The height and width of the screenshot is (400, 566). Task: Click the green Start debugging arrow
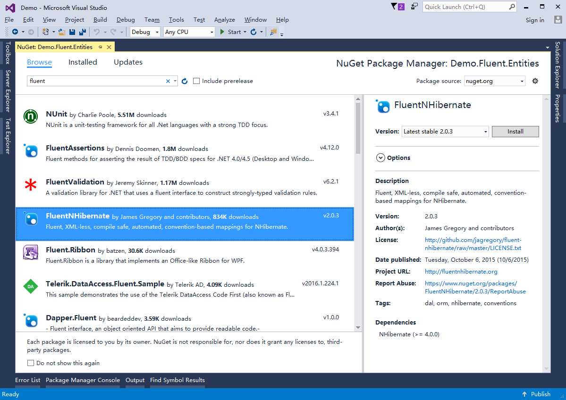(222, 32)
